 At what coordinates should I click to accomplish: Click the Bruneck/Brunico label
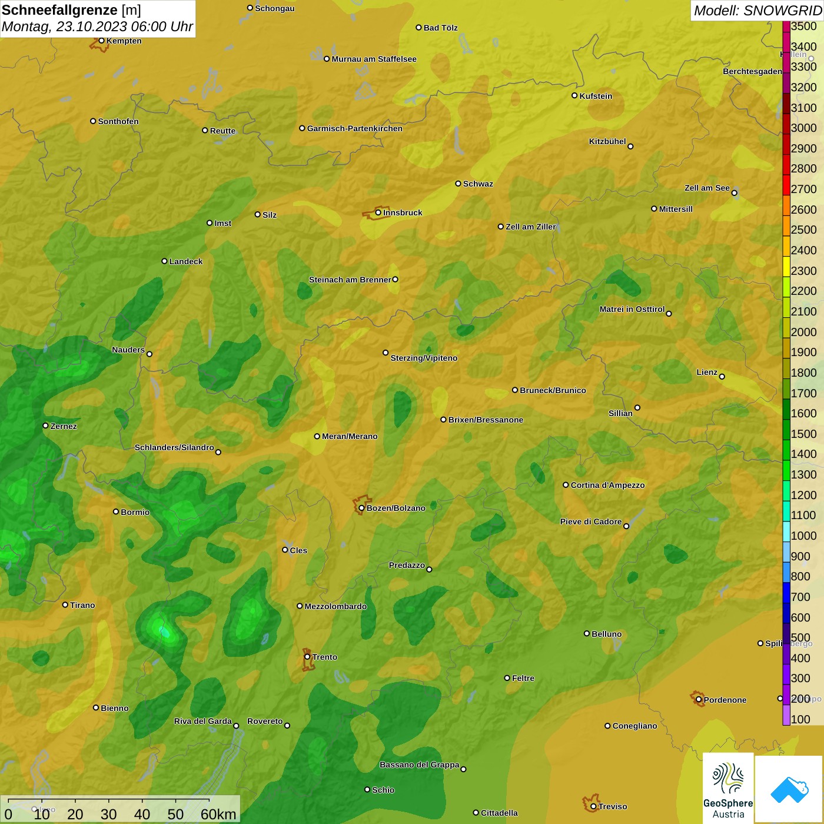[553, 390]
